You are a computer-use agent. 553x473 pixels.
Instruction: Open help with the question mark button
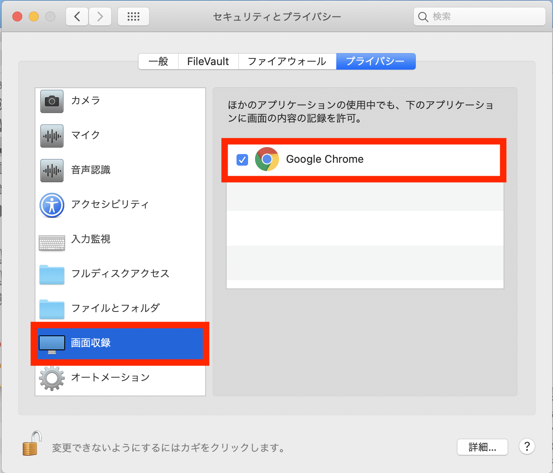pyautogui.click(x=527, y=446)
